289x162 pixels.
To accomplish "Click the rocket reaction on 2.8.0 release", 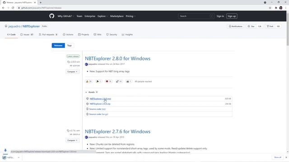I will coord(119,81).
